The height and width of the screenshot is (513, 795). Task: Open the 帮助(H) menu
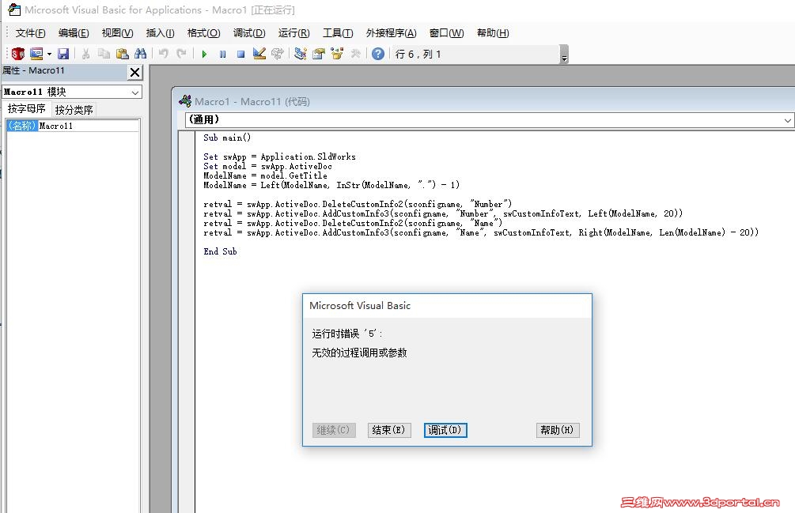click(493, 33)
